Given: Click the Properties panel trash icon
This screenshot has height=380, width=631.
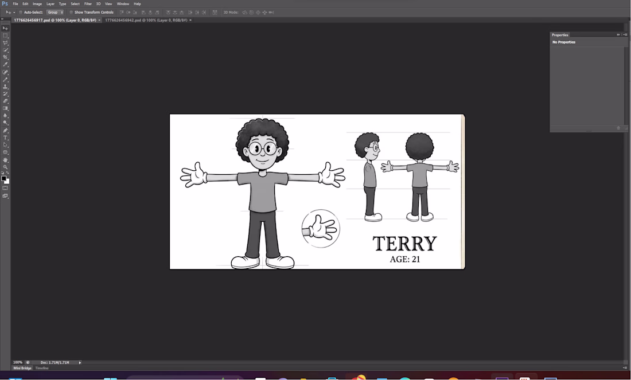Looking at the screenshot, I should [618, 128].
